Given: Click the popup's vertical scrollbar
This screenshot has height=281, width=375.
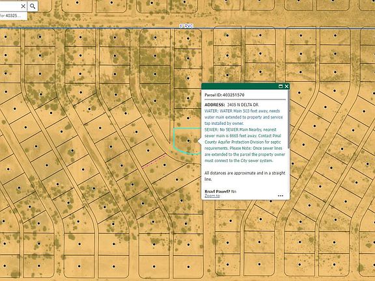Looking at the screenshot, I should pos(288,120).
